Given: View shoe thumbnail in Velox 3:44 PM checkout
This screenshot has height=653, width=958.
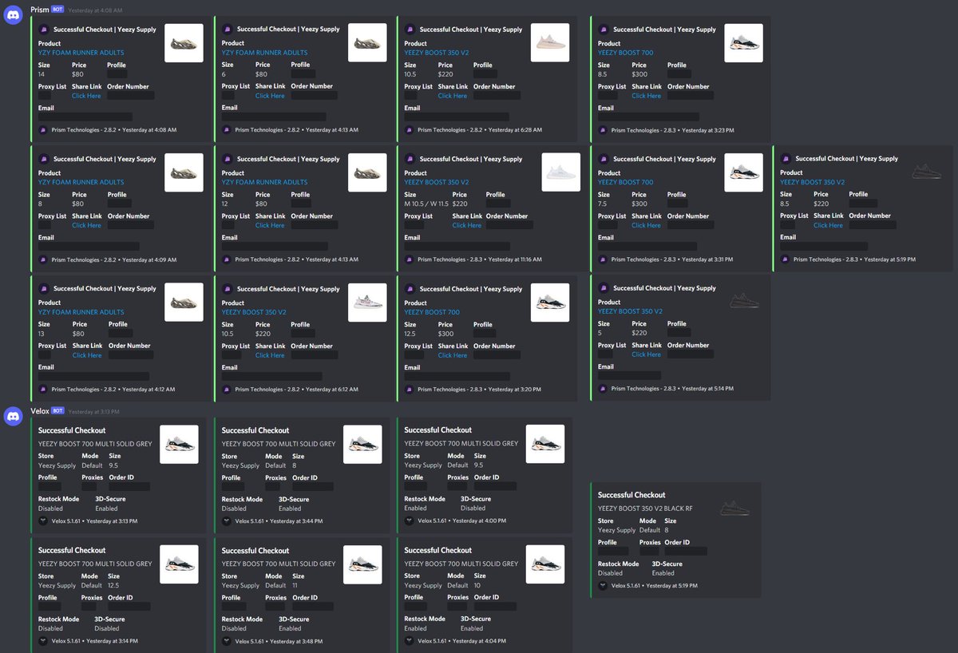Looking at the screenshot, I should (x=362, y=444).
